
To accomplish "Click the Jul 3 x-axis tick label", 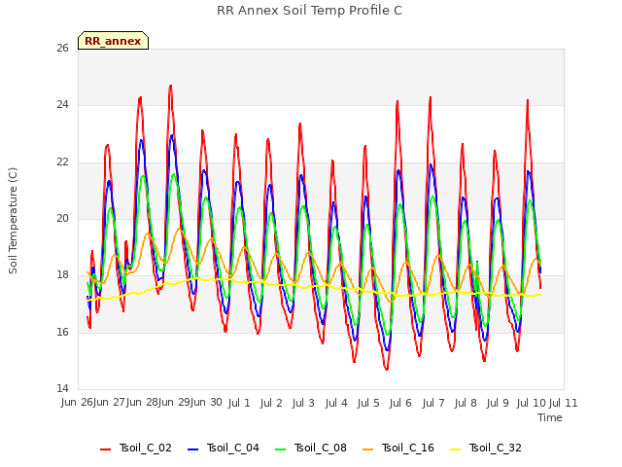I will (x=303, y=403).
